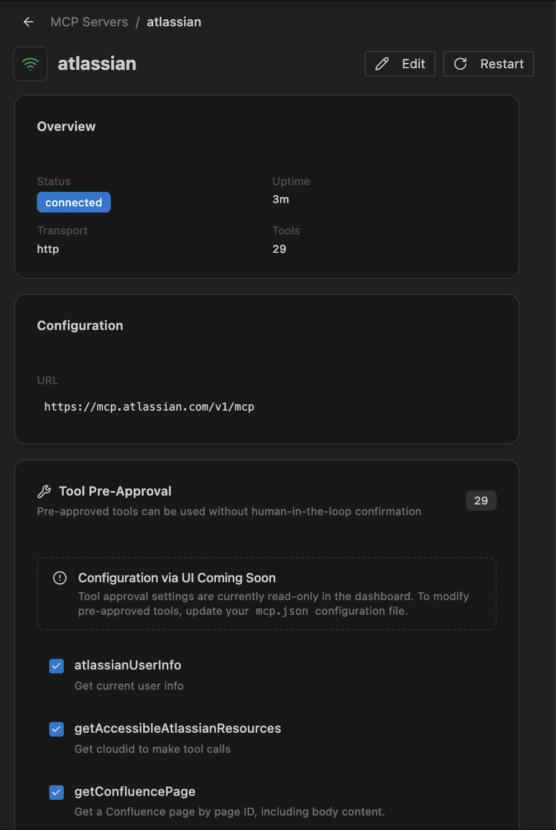
Task: Restart the atlassian server
Action: [488, 64]
